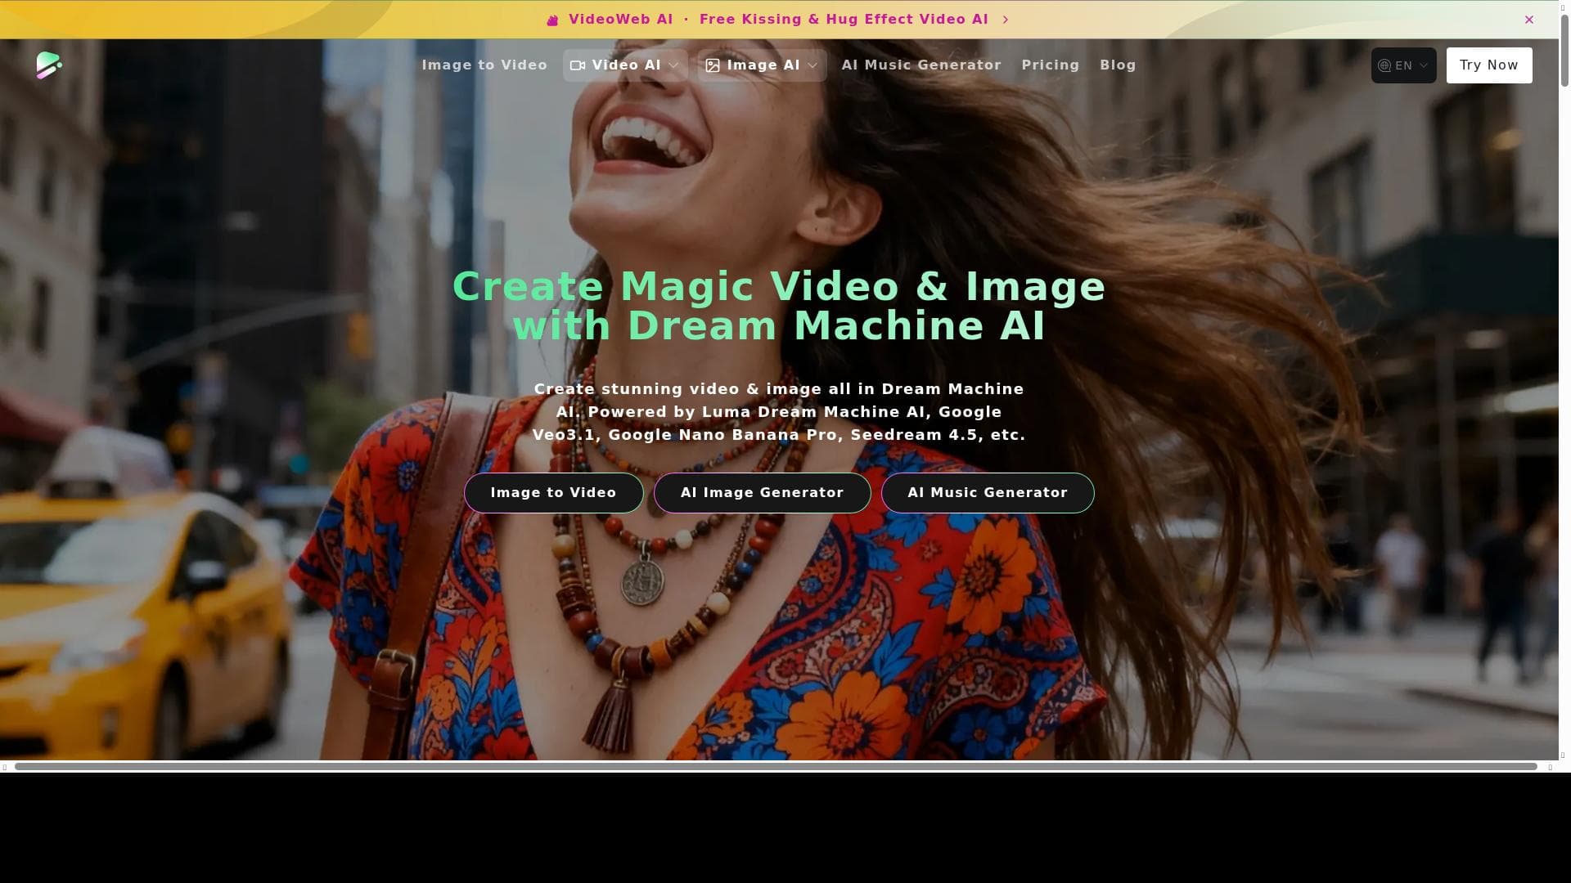Image resolution: width=1571 pixels, height=883 pixels.
Task: Click the horizontal scrollbar at page bottom
Action: click(x=776, y=767)
